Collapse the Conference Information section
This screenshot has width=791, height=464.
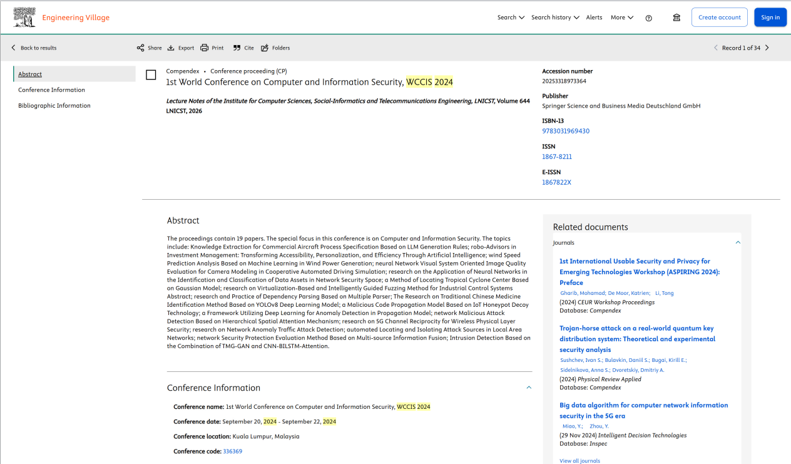(x=529, y=388)
